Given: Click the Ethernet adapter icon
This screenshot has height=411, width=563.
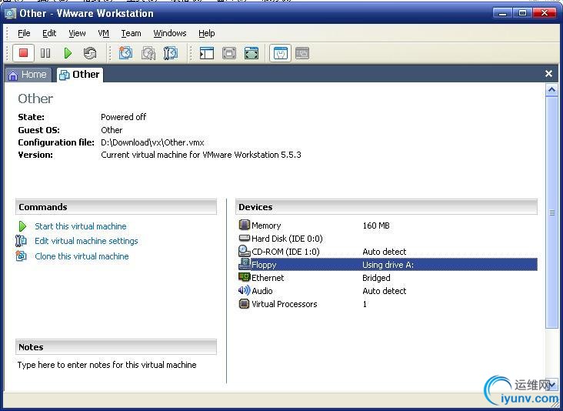Looking at the screenshot, I should (x=244, y=277).
